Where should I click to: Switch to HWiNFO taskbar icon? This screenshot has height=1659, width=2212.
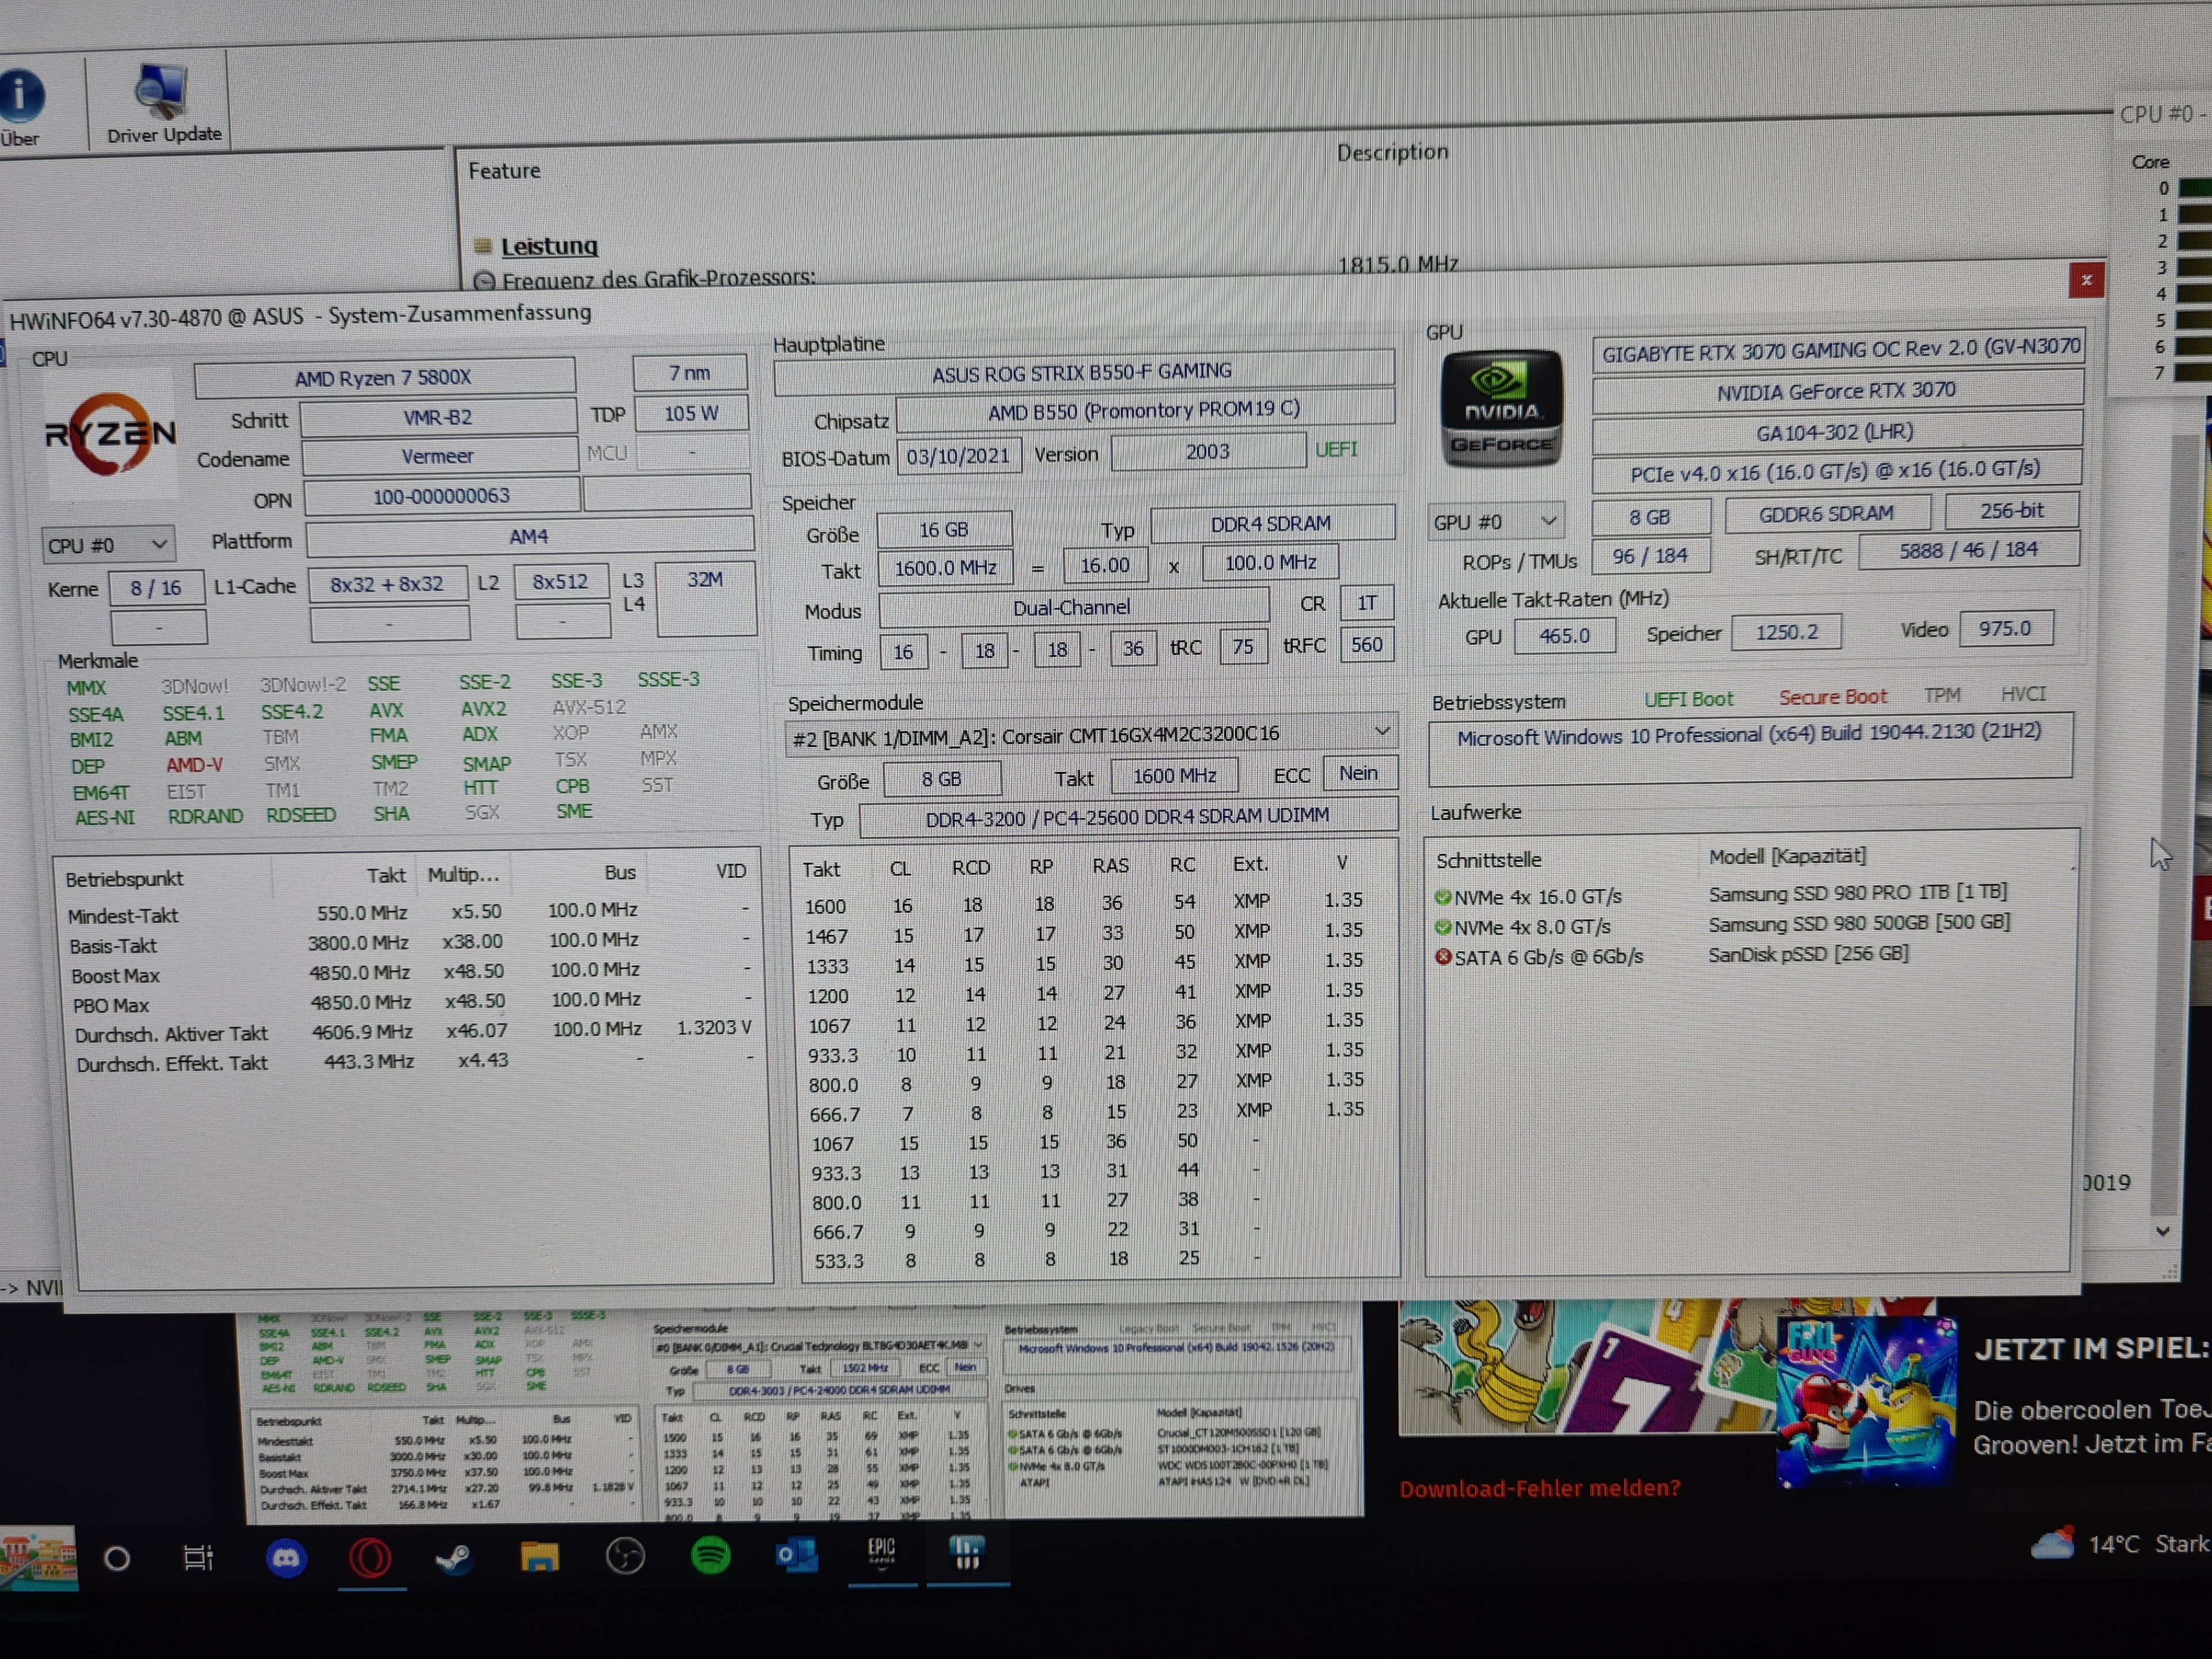point(966,1553)
